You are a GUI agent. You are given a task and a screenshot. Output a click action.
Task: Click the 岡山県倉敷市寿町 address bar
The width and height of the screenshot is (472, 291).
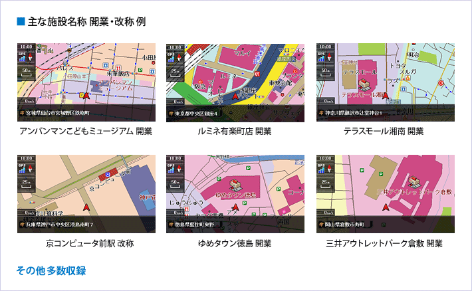click(x=386, y=225)
